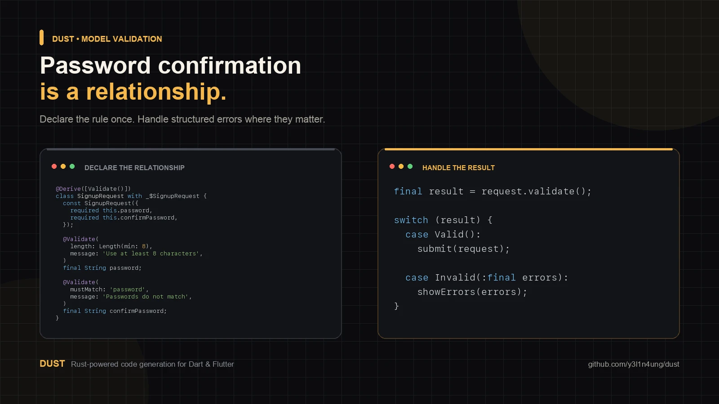Click the "DUST" footer logo text
Viewport: 719px width, 404px height.
[52, 364]
